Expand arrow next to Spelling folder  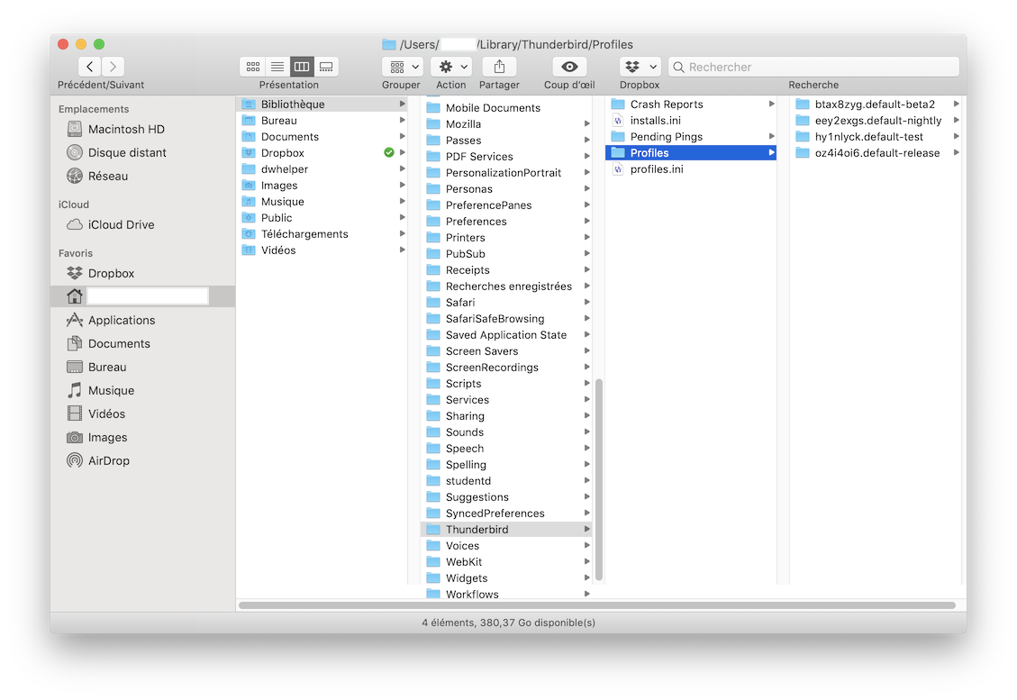point(587,465)
